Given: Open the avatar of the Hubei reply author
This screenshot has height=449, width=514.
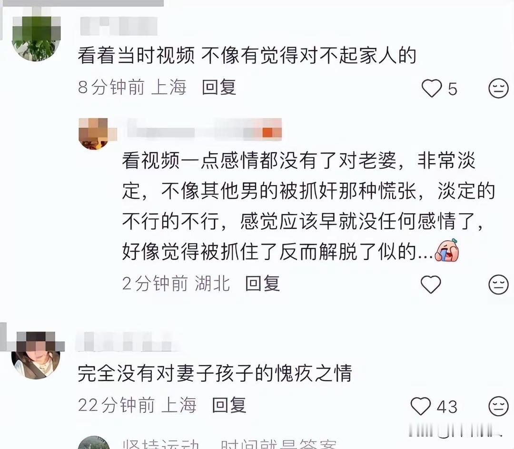Looking at the screenshot, I should click(94, 134).
